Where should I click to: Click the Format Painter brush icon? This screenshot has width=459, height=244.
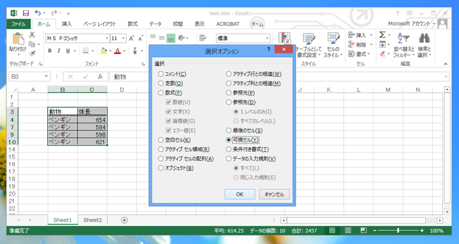32,54
